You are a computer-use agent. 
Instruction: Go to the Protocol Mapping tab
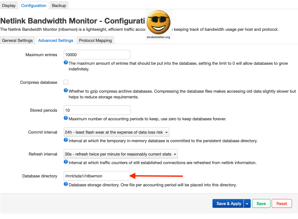click(95, 41)
